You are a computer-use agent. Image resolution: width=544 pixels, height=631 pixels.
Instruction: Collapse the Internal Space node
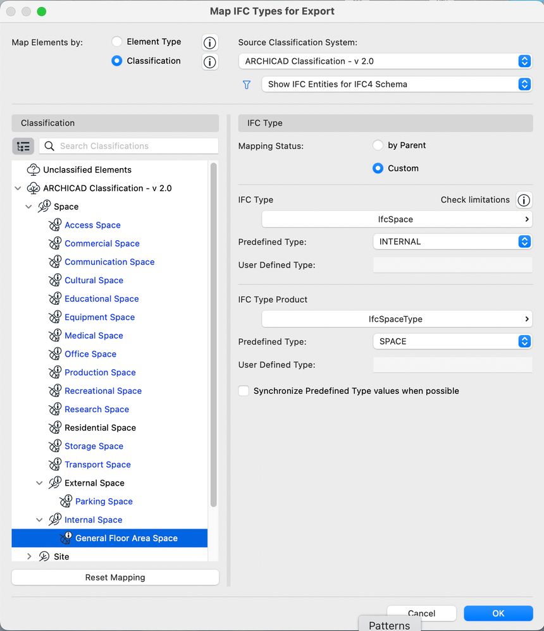(39, 520)
